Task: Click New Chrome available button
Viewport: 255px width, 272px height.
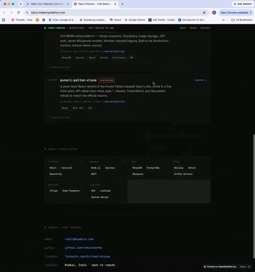Action: click(x=234, y=12)
